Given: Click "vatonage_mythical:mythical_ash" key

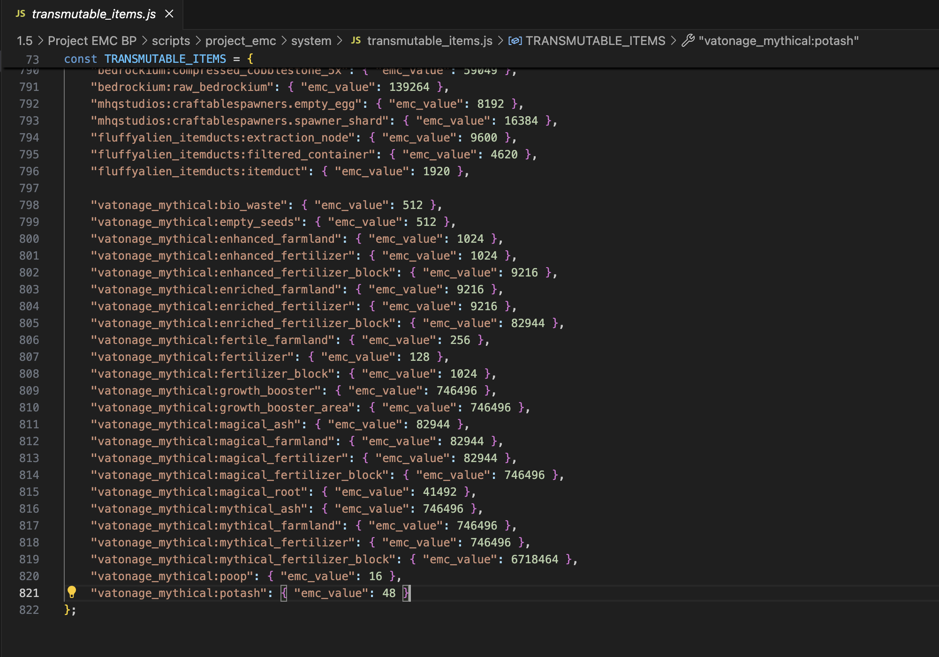Looking at the screenshot, I should coord(199,508).
